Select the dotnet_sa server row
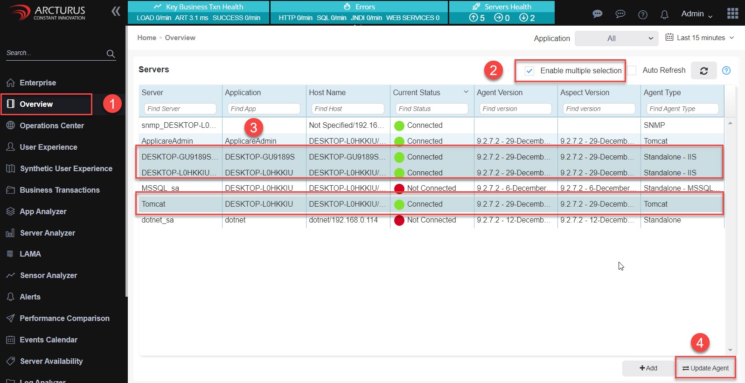Screen dimensions: 745x383 (x=432, y=220)
